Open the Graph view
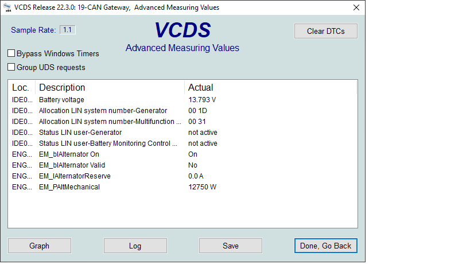Image resolution: width=470 pixels, height=264 pixels. point(40,246)
